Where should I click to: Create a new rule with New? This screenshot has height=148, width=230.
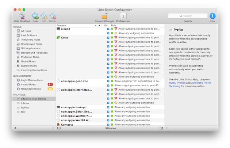pos(35,16)
